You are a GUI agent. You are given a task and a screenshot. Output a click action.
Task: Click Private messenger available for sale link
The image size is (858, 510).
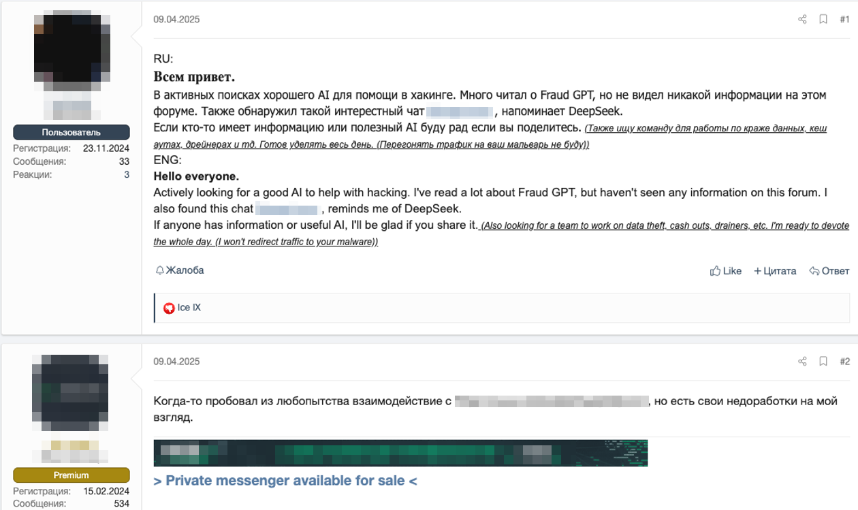tap(285, 481)
